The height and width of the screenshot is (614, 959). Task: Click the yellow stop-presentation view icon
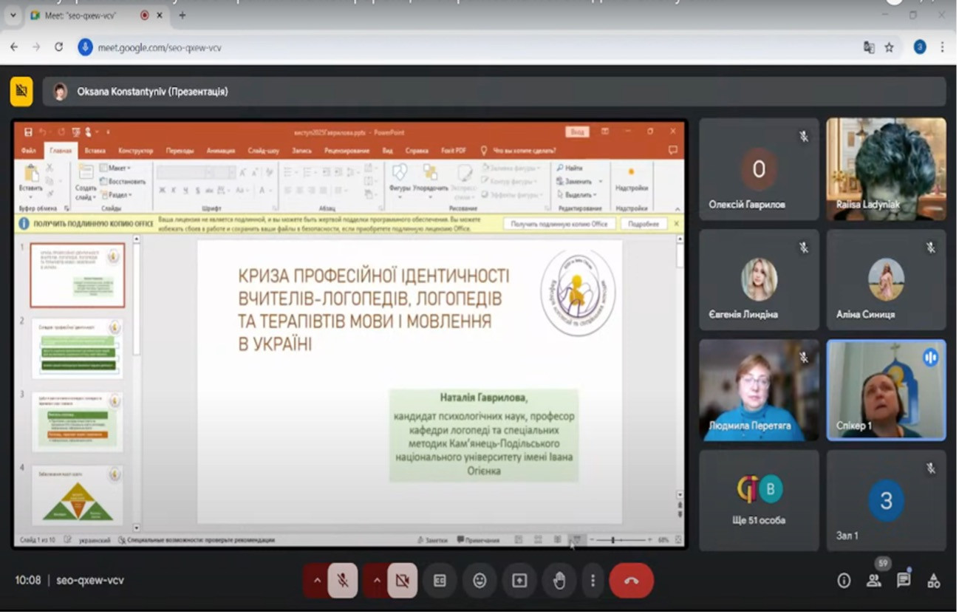[x=21, y=92]
